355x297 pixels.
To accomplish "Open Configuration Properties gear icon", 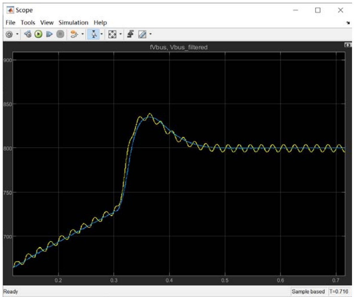I will pyautogui.click(x=10, y=35).
